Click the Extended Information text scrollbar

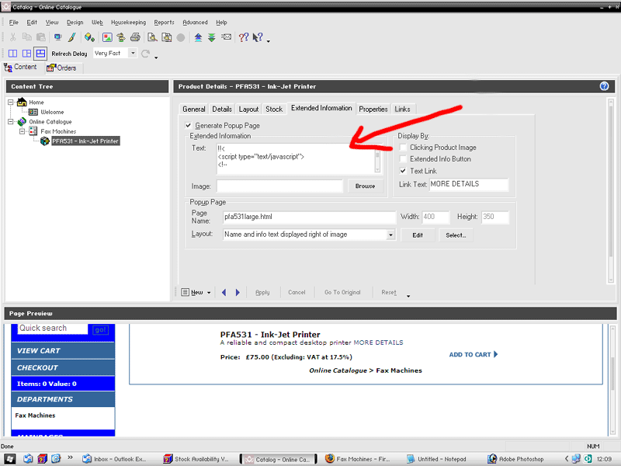pyautogui.click(x=378, y=158)
